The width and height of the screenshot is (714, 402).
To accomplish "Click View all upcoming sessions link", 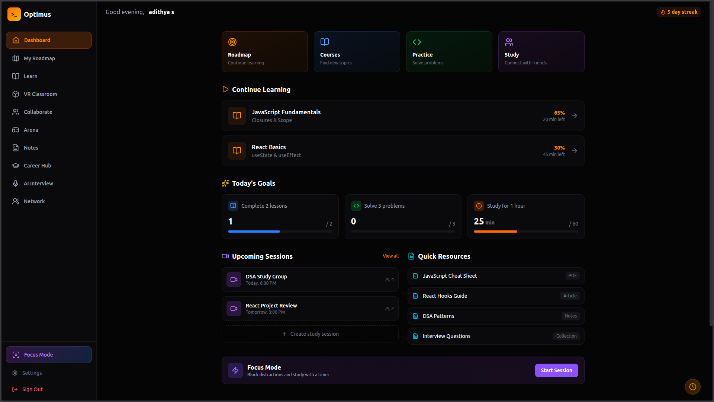I will coord(390,256).
